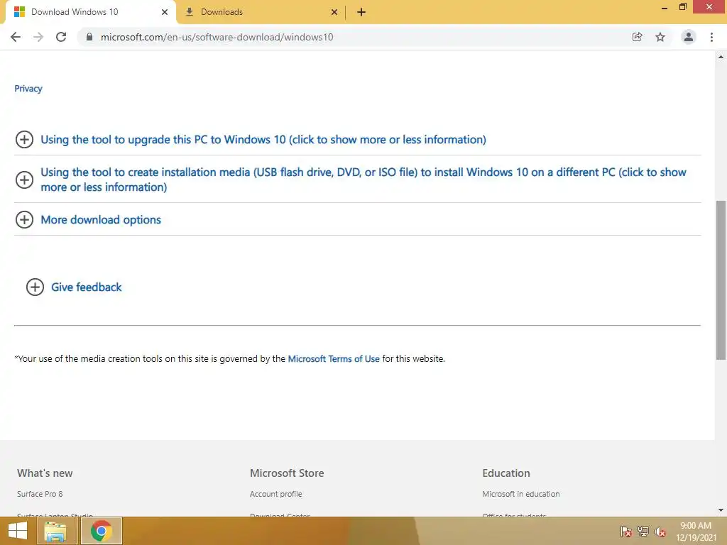The height and width of the screenshot is (545, 727).
Task: Click the page vertical scrollbar thumb
Action: coord(721,280)
